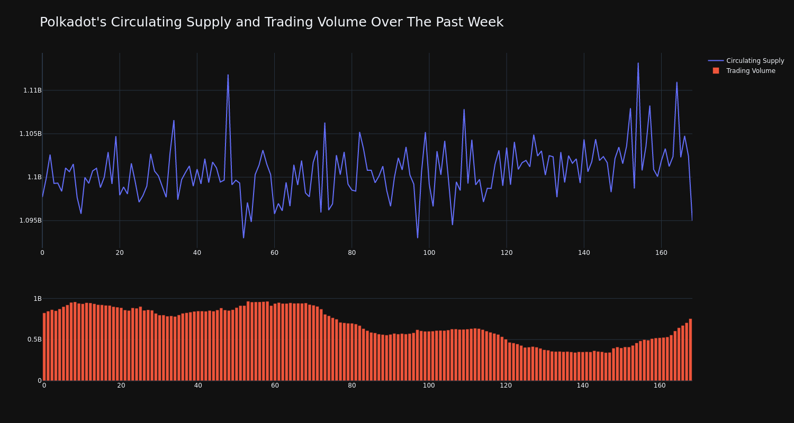The width and height of the screenshot is (794, 423).
Task: Click the red Trading Volume legend square
Action: point(716,71)
